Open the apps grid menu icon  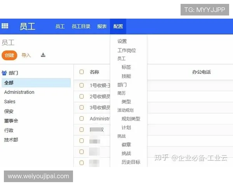pyautogui.click(x=5, y=26)
